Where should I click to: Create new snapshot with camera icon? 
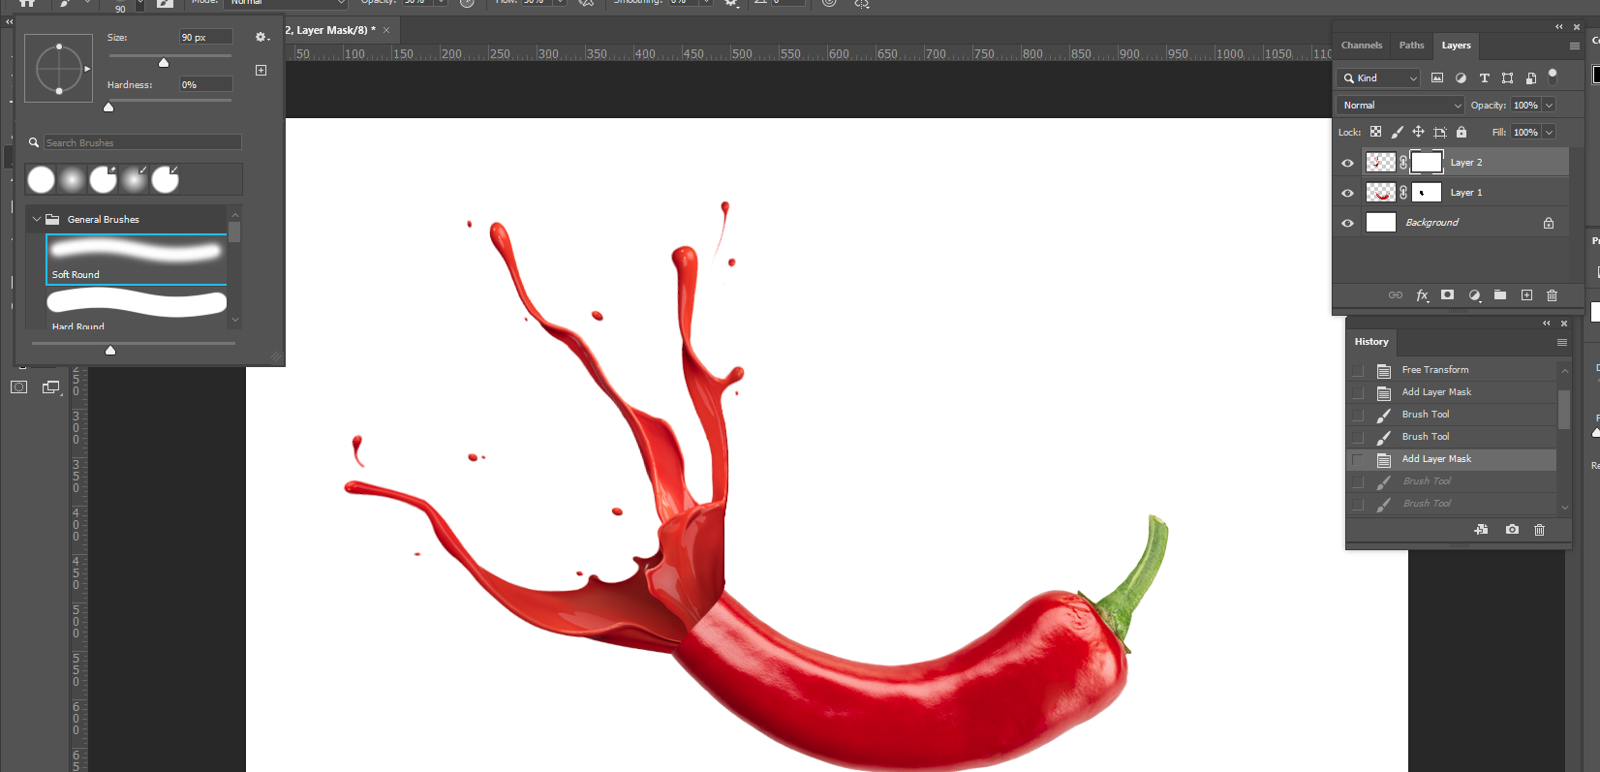(x=1512, y=530)
